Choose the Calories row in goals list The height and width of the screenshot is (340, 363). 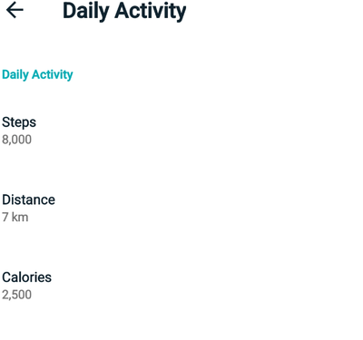tap(181, 286)
